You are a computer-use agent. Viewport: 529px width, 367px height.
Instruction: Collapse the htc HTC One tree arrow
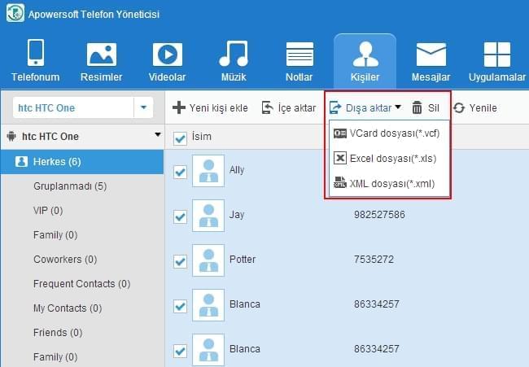pyautogui.click(x=158, y=134)
